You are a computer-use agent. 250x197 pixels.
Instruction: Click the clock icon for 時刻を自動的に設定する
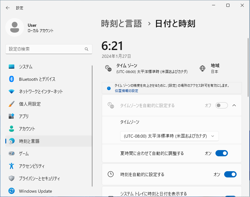(x=111, y=174)
